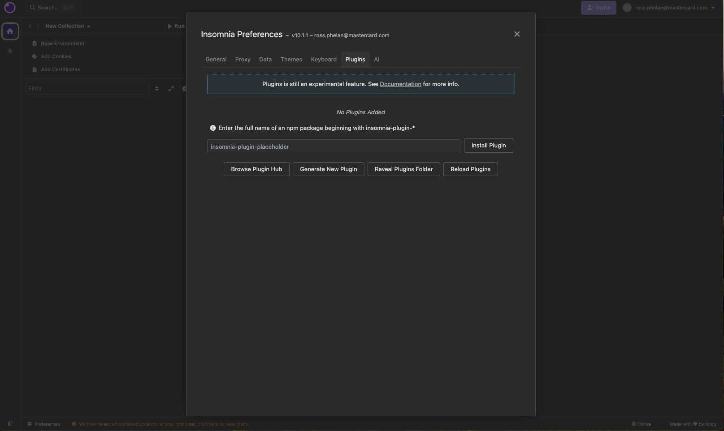Click the Home icon in sidebar

(x=10, y=31)
